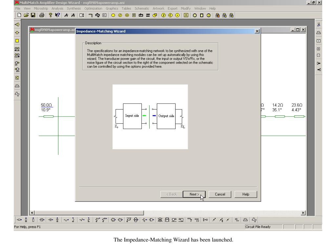Select the scissors cut icon
Screen dimensions: 336x252
click(x=319, y=25)
